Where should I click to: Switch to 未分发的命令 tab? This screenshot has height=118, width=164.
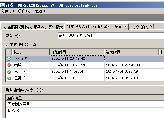[141, 27]
